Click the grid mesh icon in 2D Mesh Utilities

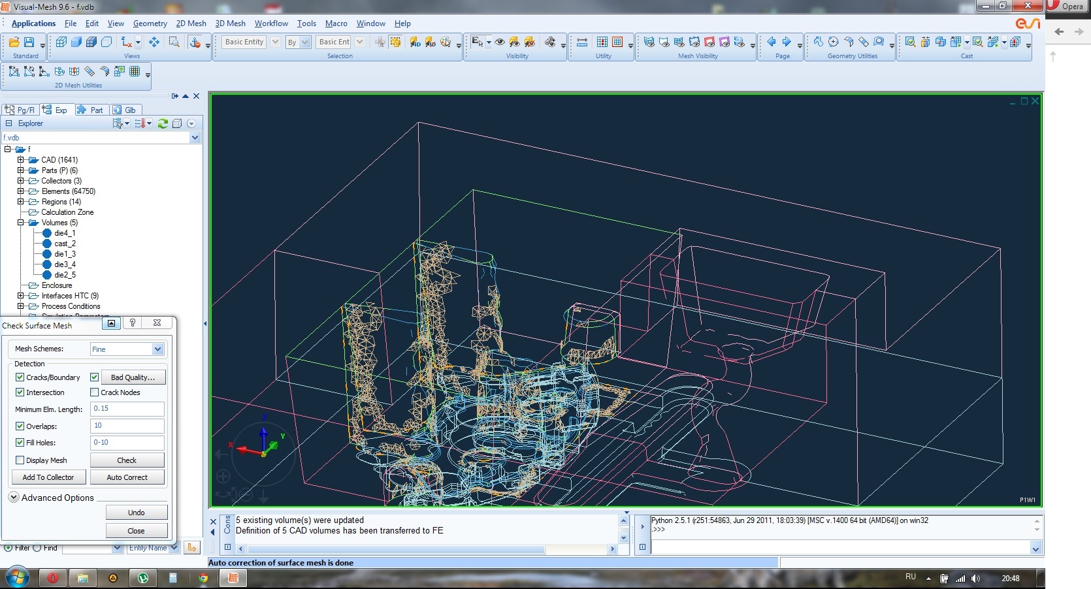[x=135, y=71]
